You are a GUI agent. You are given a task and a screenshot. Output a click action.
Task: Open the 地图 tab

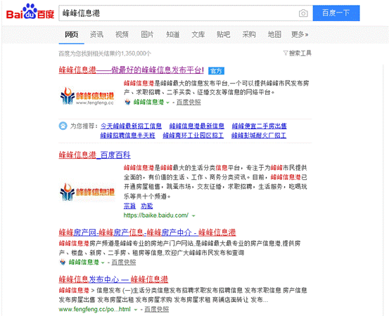coord(274,34)
